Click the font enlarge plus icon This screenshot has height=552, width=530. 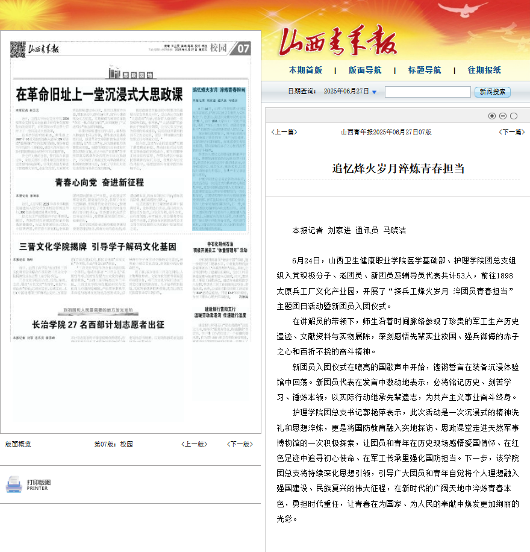(x=492, y=116)
